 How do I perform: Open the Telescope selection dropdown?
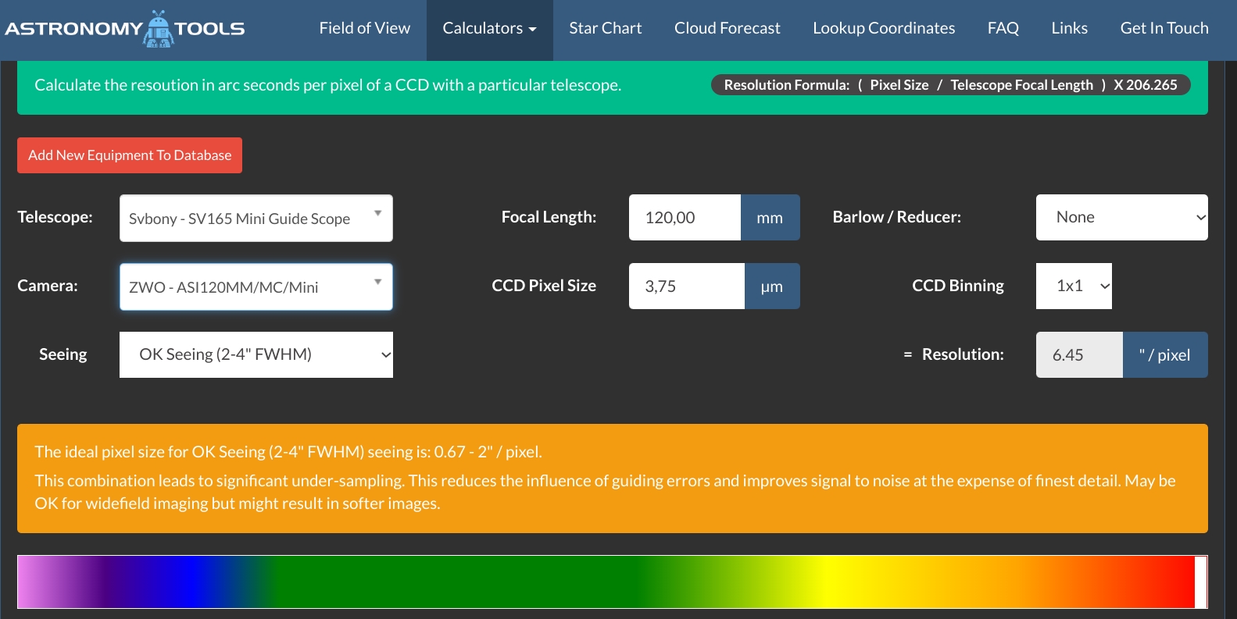click(256, 219)
